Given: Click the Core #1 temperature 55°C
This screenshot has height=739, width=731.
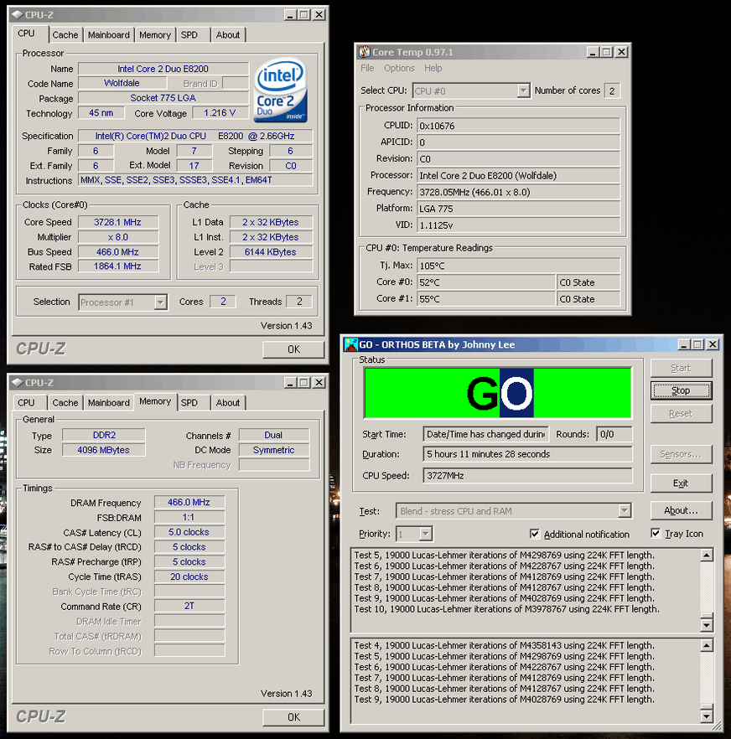Looking at the screenshot, I should 486,299.
